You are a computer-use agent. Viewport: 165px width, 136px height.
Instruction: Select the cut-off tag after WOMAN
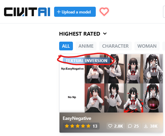click(x=164, y=46)
